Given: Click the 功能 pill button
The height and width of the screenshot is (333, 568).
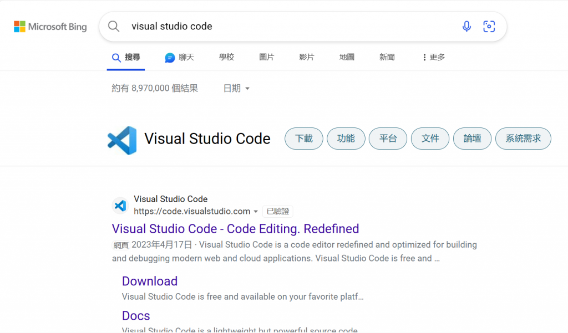Looking at the screenshot, I should click(346, 139).
